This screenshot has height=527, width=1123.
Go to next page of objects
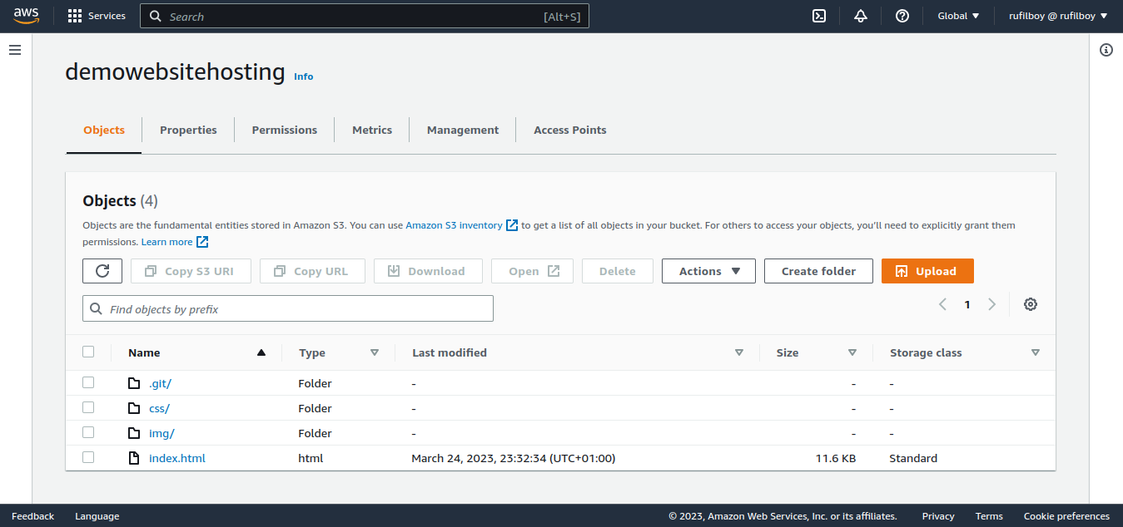tap(991, 304)
